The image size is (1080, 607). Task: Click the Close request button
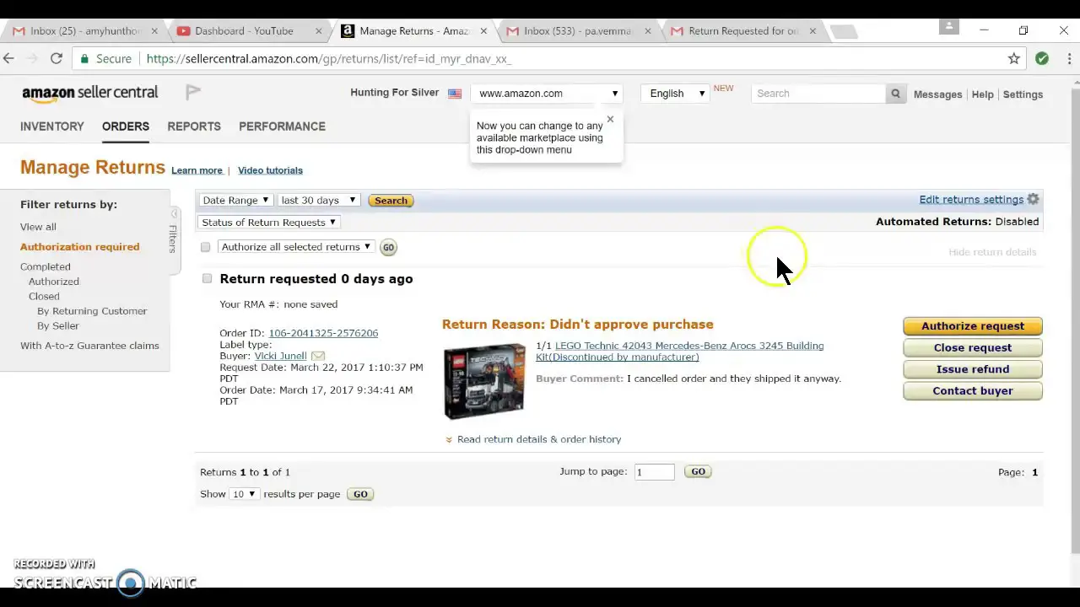click(x=973, y=347)
